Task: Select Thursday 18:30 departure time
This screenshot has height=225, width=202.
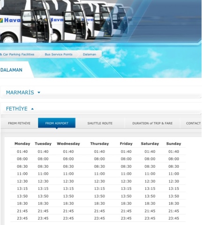Action: (99, 203)
